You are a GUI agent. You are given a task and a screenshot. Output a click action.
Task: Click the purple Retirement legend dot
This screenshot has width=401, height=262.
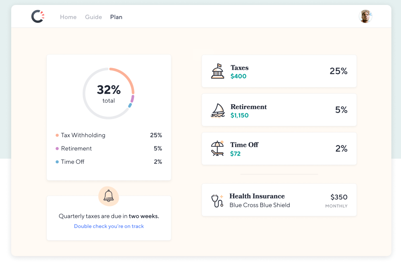pyautogui.click(x=57, y=148)
